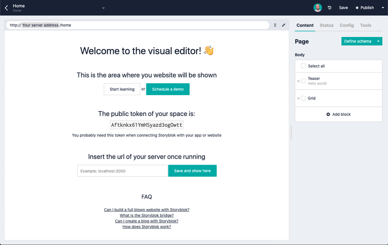The height and width of the screenshot is (245, 388).
Task: Open the Define schema dropdown arrow
Action: pyautogui.click(x=378, y=41)
